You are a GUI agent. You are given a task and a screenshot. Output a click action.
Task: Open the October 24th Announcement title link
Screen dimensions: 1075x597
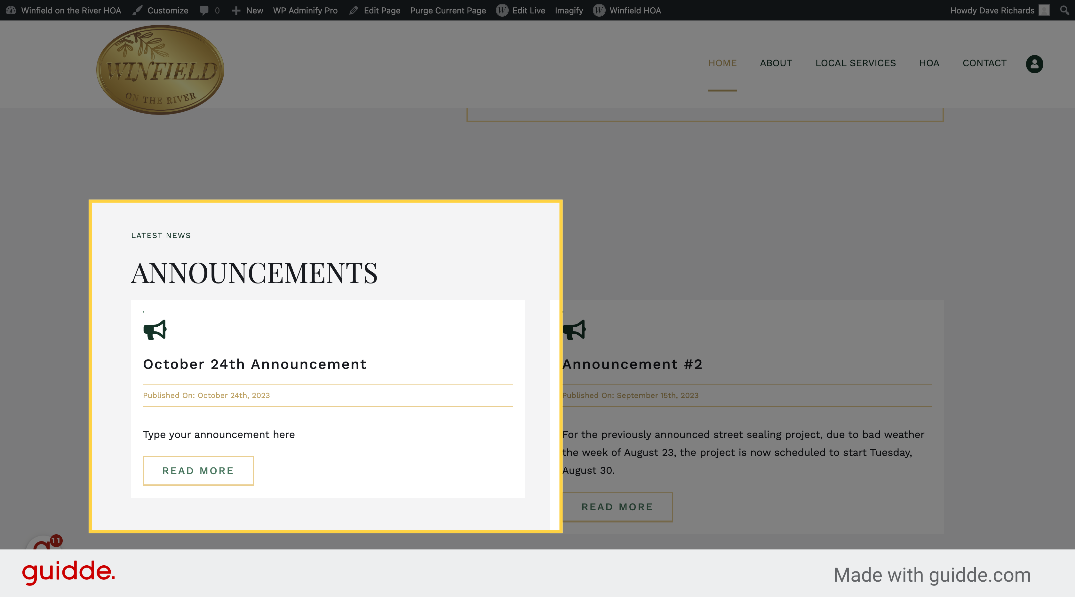[255, 364]
